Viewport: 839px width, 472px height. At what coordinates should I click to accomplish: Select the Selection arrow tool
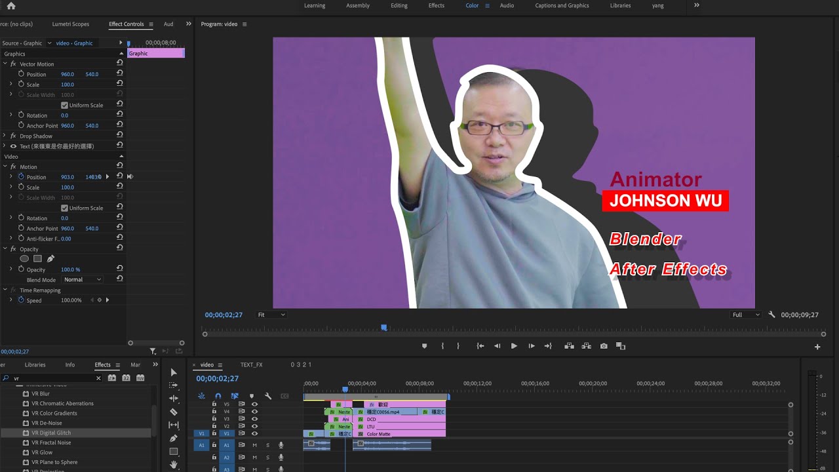[174, 372]
